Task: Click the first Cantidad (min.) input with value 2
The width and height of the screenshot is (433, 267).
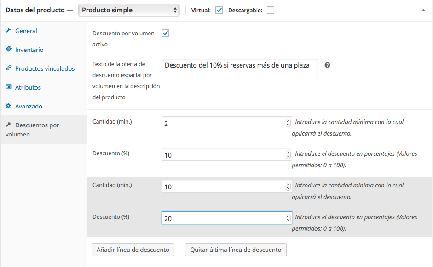Action: click(226, 123)
